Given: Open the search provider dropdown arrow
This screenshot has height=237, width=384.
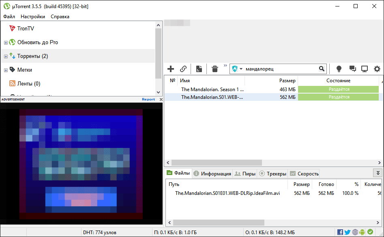Looking at the screenshot, I should tap(241, 69).
